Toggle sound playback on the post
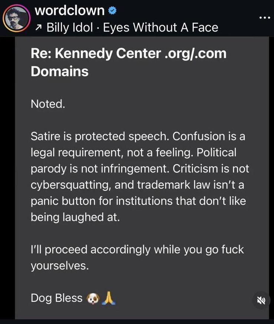This screenshot has width=274, height=324. point(261,301)
